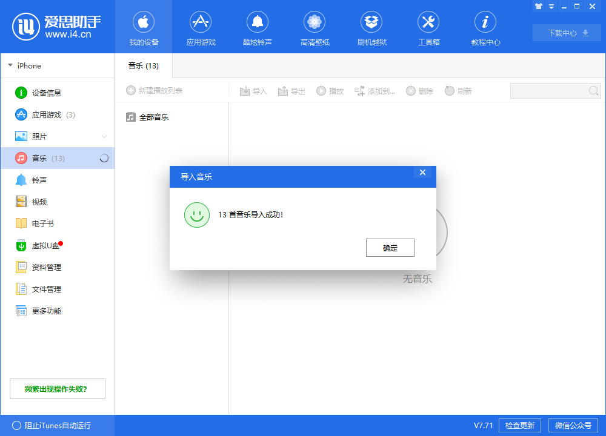Expand the 照片 sidebar chevron

(103, 136)
